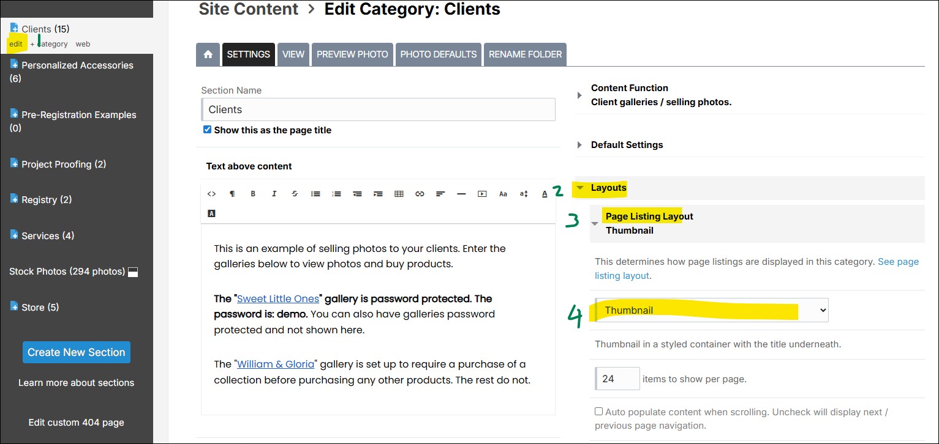Toggle bold formatting in the editor
The width and height of the screenshot is (939, 444).
click(253, 194)
